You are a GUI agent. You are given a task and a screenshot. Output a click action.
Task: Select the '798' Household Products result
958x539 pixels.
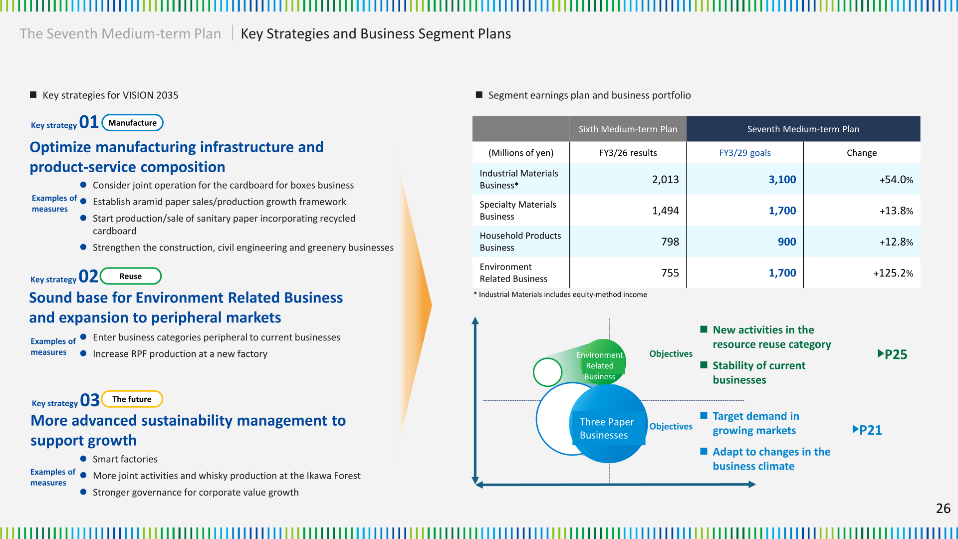click(670, 242)
